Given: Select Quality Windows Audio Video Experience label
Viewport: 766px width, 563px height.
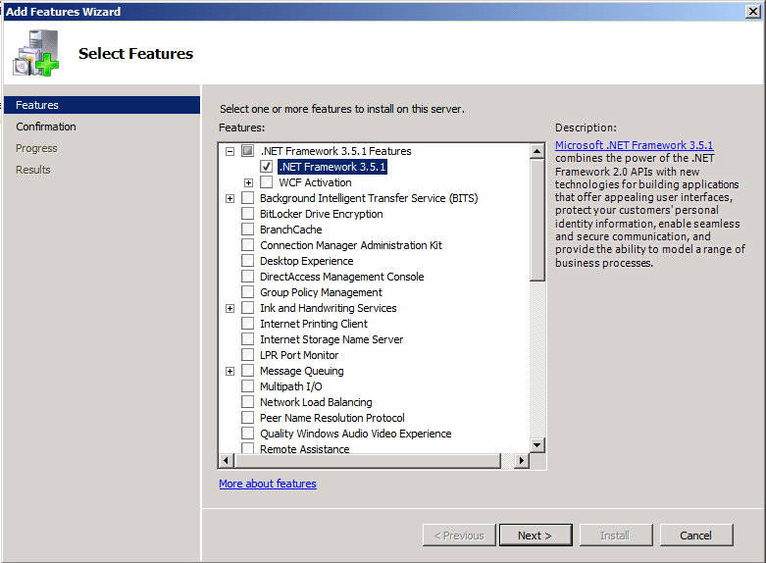Looking at the screenshot, I should (x=356, y=434).
